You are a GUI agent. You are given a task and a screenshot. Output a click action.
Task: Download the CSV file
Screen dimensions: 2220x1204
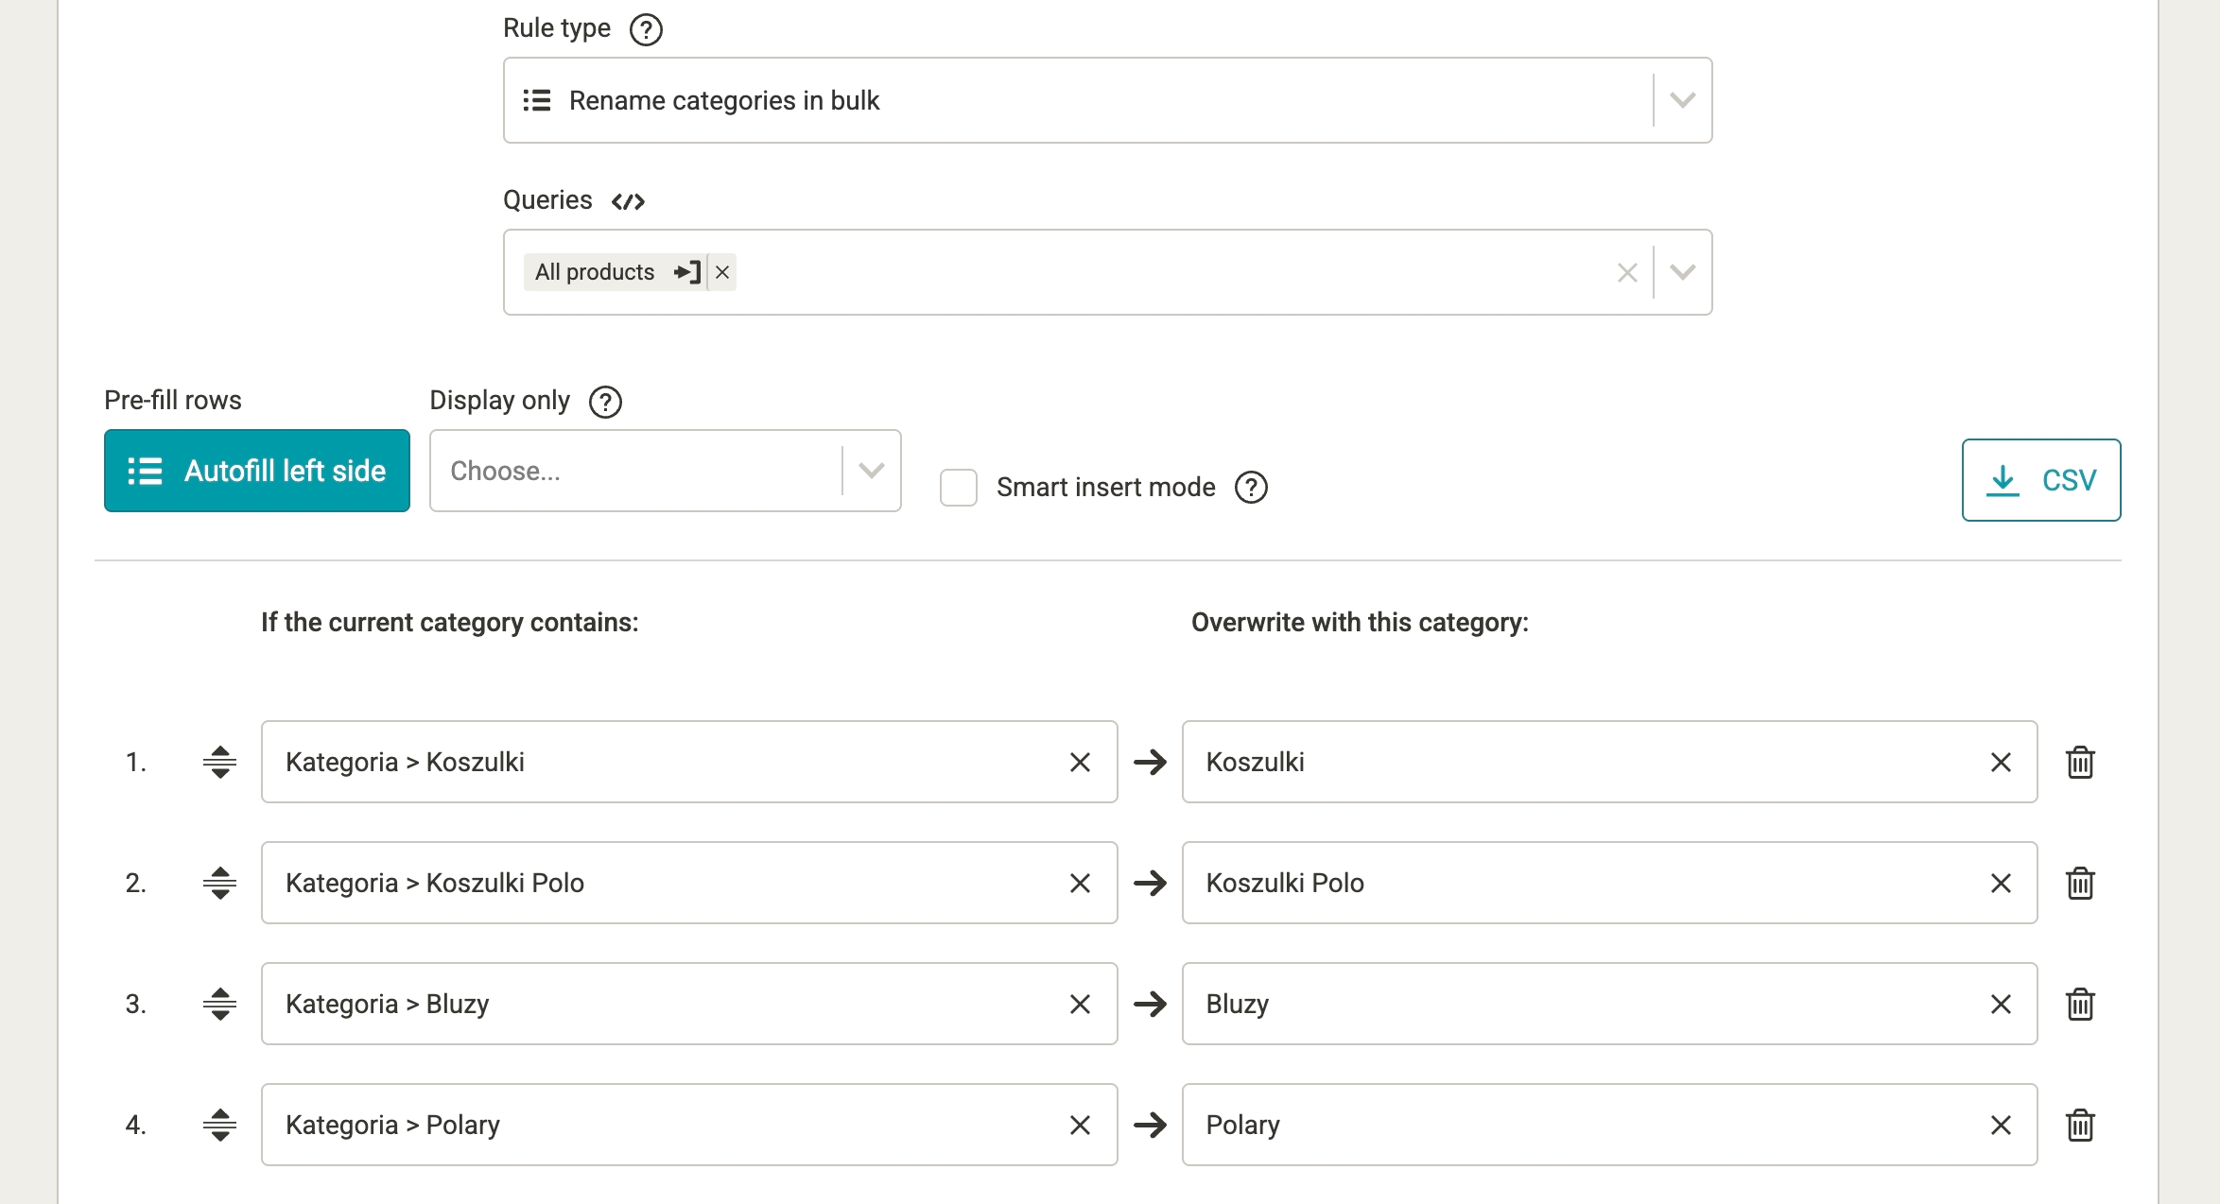click(2041, 480)
